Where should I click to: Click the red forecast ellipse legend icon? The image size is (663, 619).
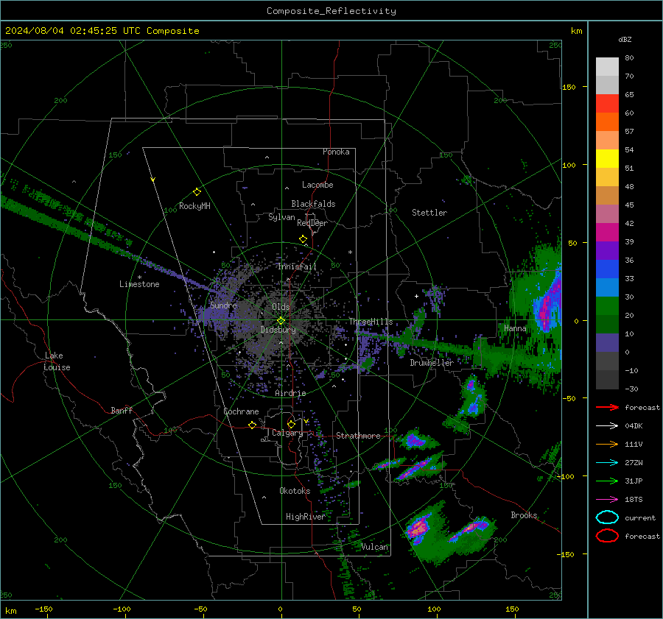(x=607, y=536)
